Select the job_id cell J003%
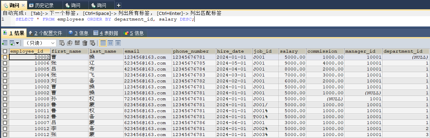430x138 pixels. pyautogui.click(x=265, y=135)
